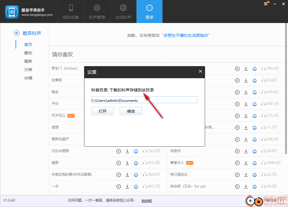Open 合辑 in the sidebar
Viewport: 288px width, 207px height.
[28, 78]
